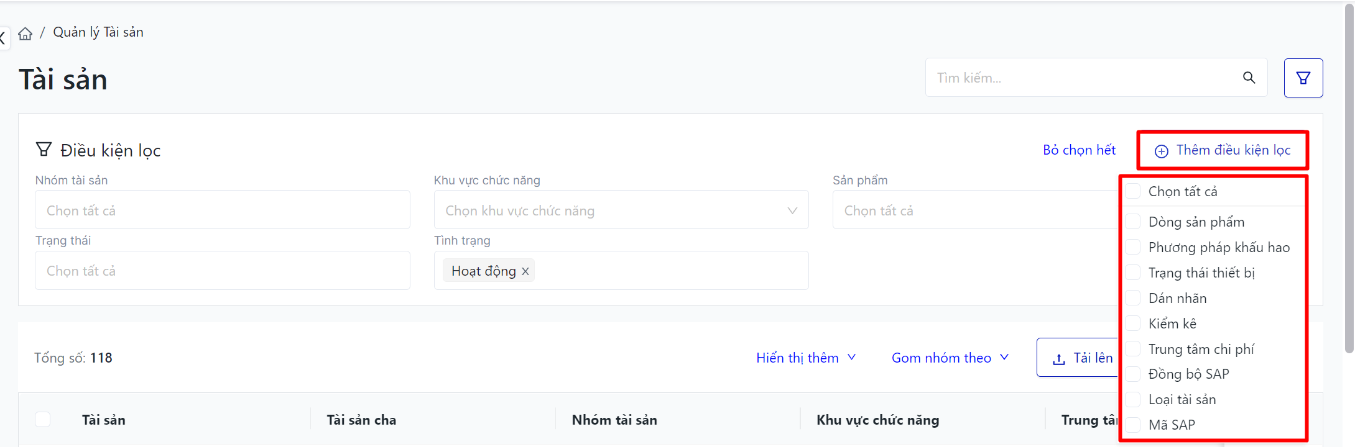Click the Bỏ chọn hết link
The image size is (1355, 447).
(1079, 150)
